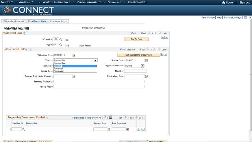
Task: Open Supporting Documents Needed help icon
Action: pos(48,118)
